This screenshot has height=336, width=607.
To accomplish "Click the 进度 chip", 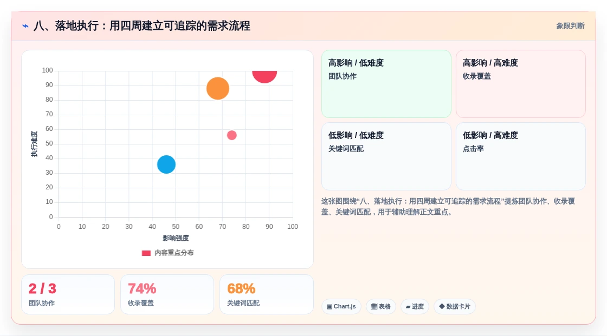I will point(415,307).
